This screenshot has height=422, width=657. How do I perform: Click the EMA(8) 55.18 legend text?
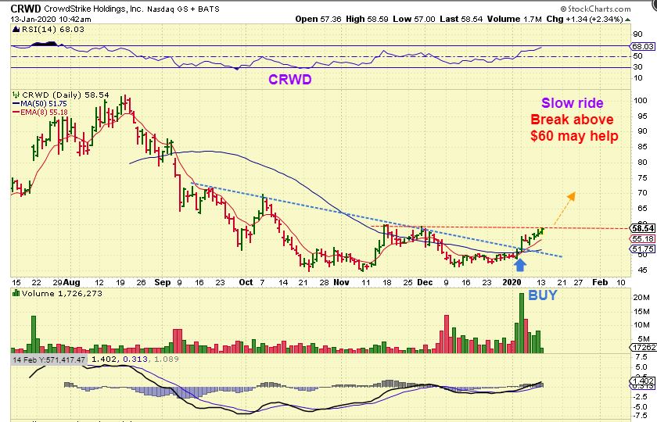[44, 113]
